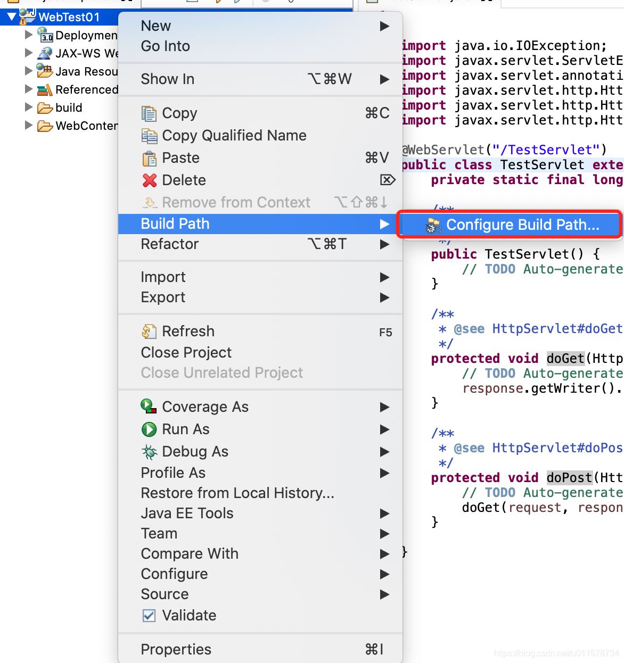The width and height of the screenshot is (624, 663).
Task: Click the Copy Qualified Name icon
Action: tap(149, 136)
